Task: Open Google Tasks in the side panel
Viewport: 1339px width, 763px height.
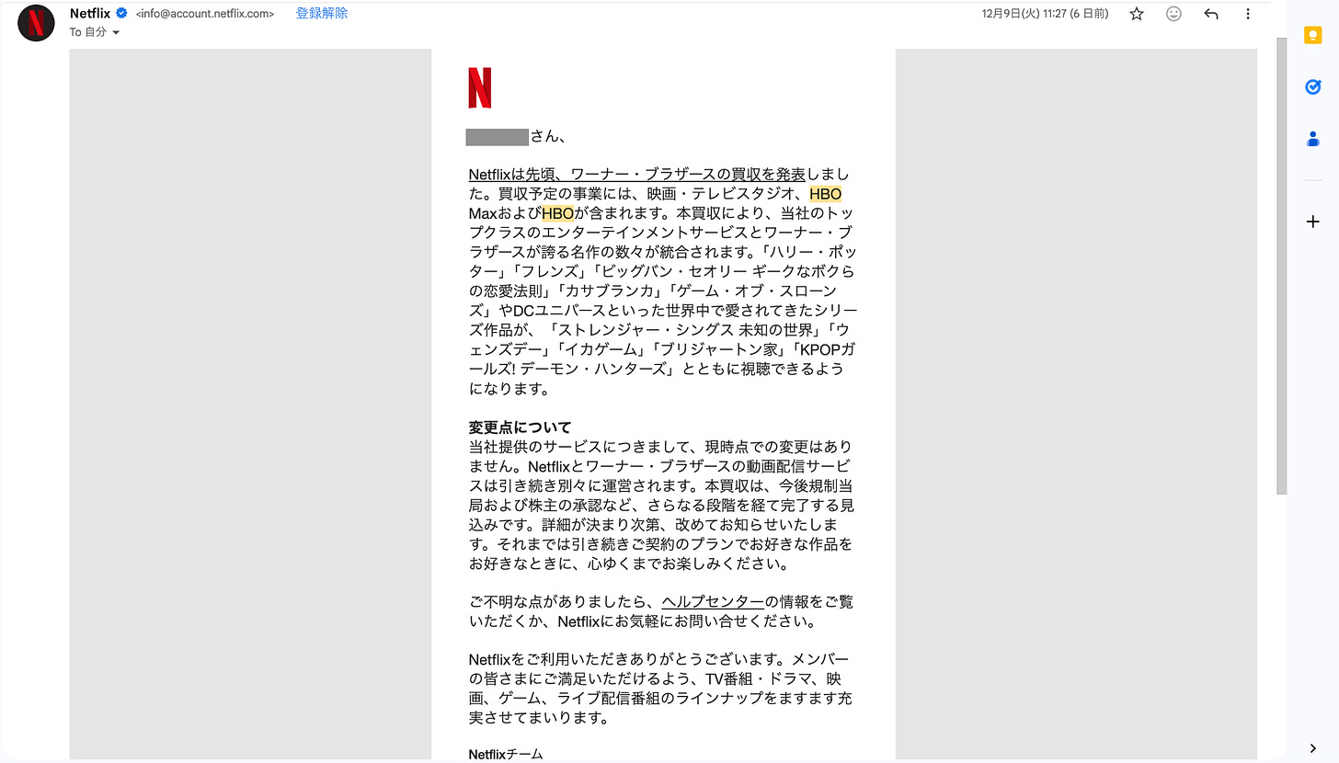Action: click(x=1312, y=86)
